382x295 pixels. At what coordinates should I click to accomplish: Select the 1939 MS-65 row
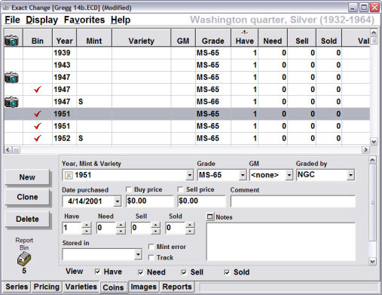187,53
